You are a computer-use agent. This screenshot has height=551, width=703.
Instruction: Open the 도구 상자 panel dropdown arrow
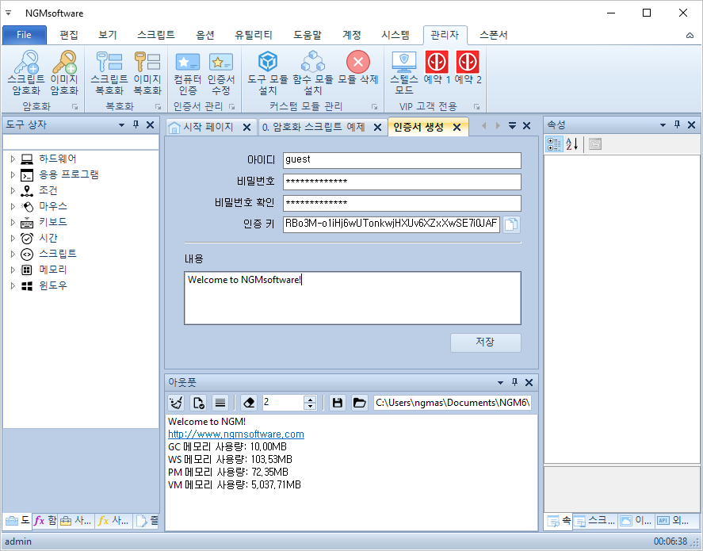click(x=121, y=125)
